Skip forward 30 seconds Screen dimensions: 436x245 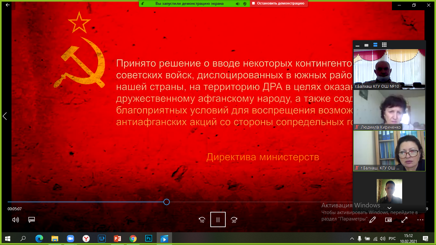234,220
